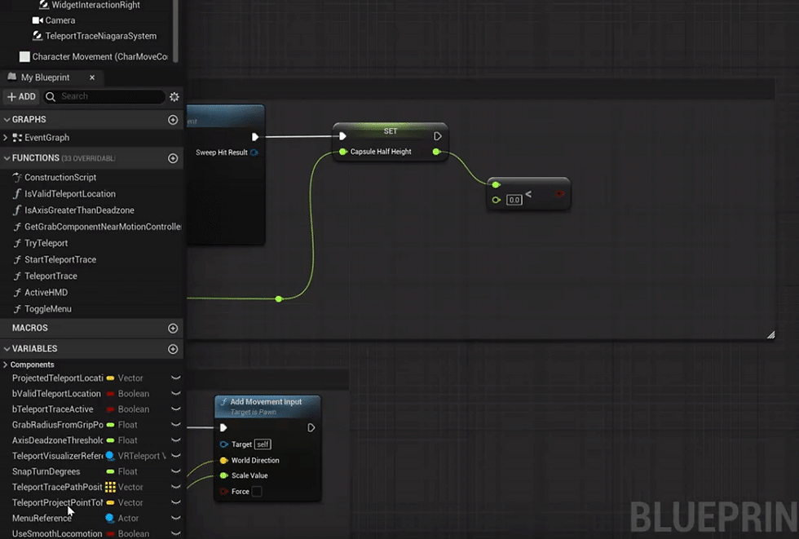The height and width of the screenshot is (539, 799).
Task: Click TeleportTracePathPositions array type icon
Action: (110, 487)
